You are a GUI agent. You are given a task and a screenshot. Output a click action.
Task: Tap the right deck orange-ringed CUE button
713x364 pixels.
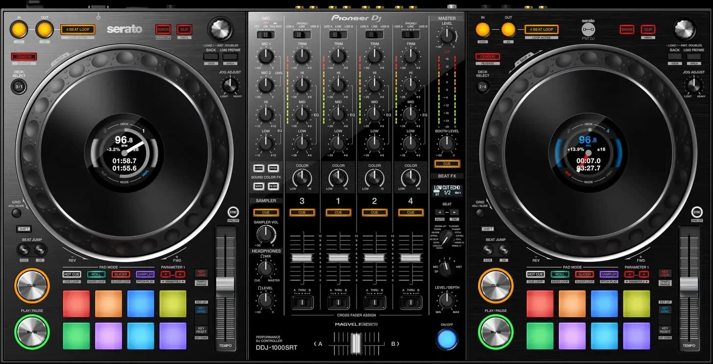(496, 285)
